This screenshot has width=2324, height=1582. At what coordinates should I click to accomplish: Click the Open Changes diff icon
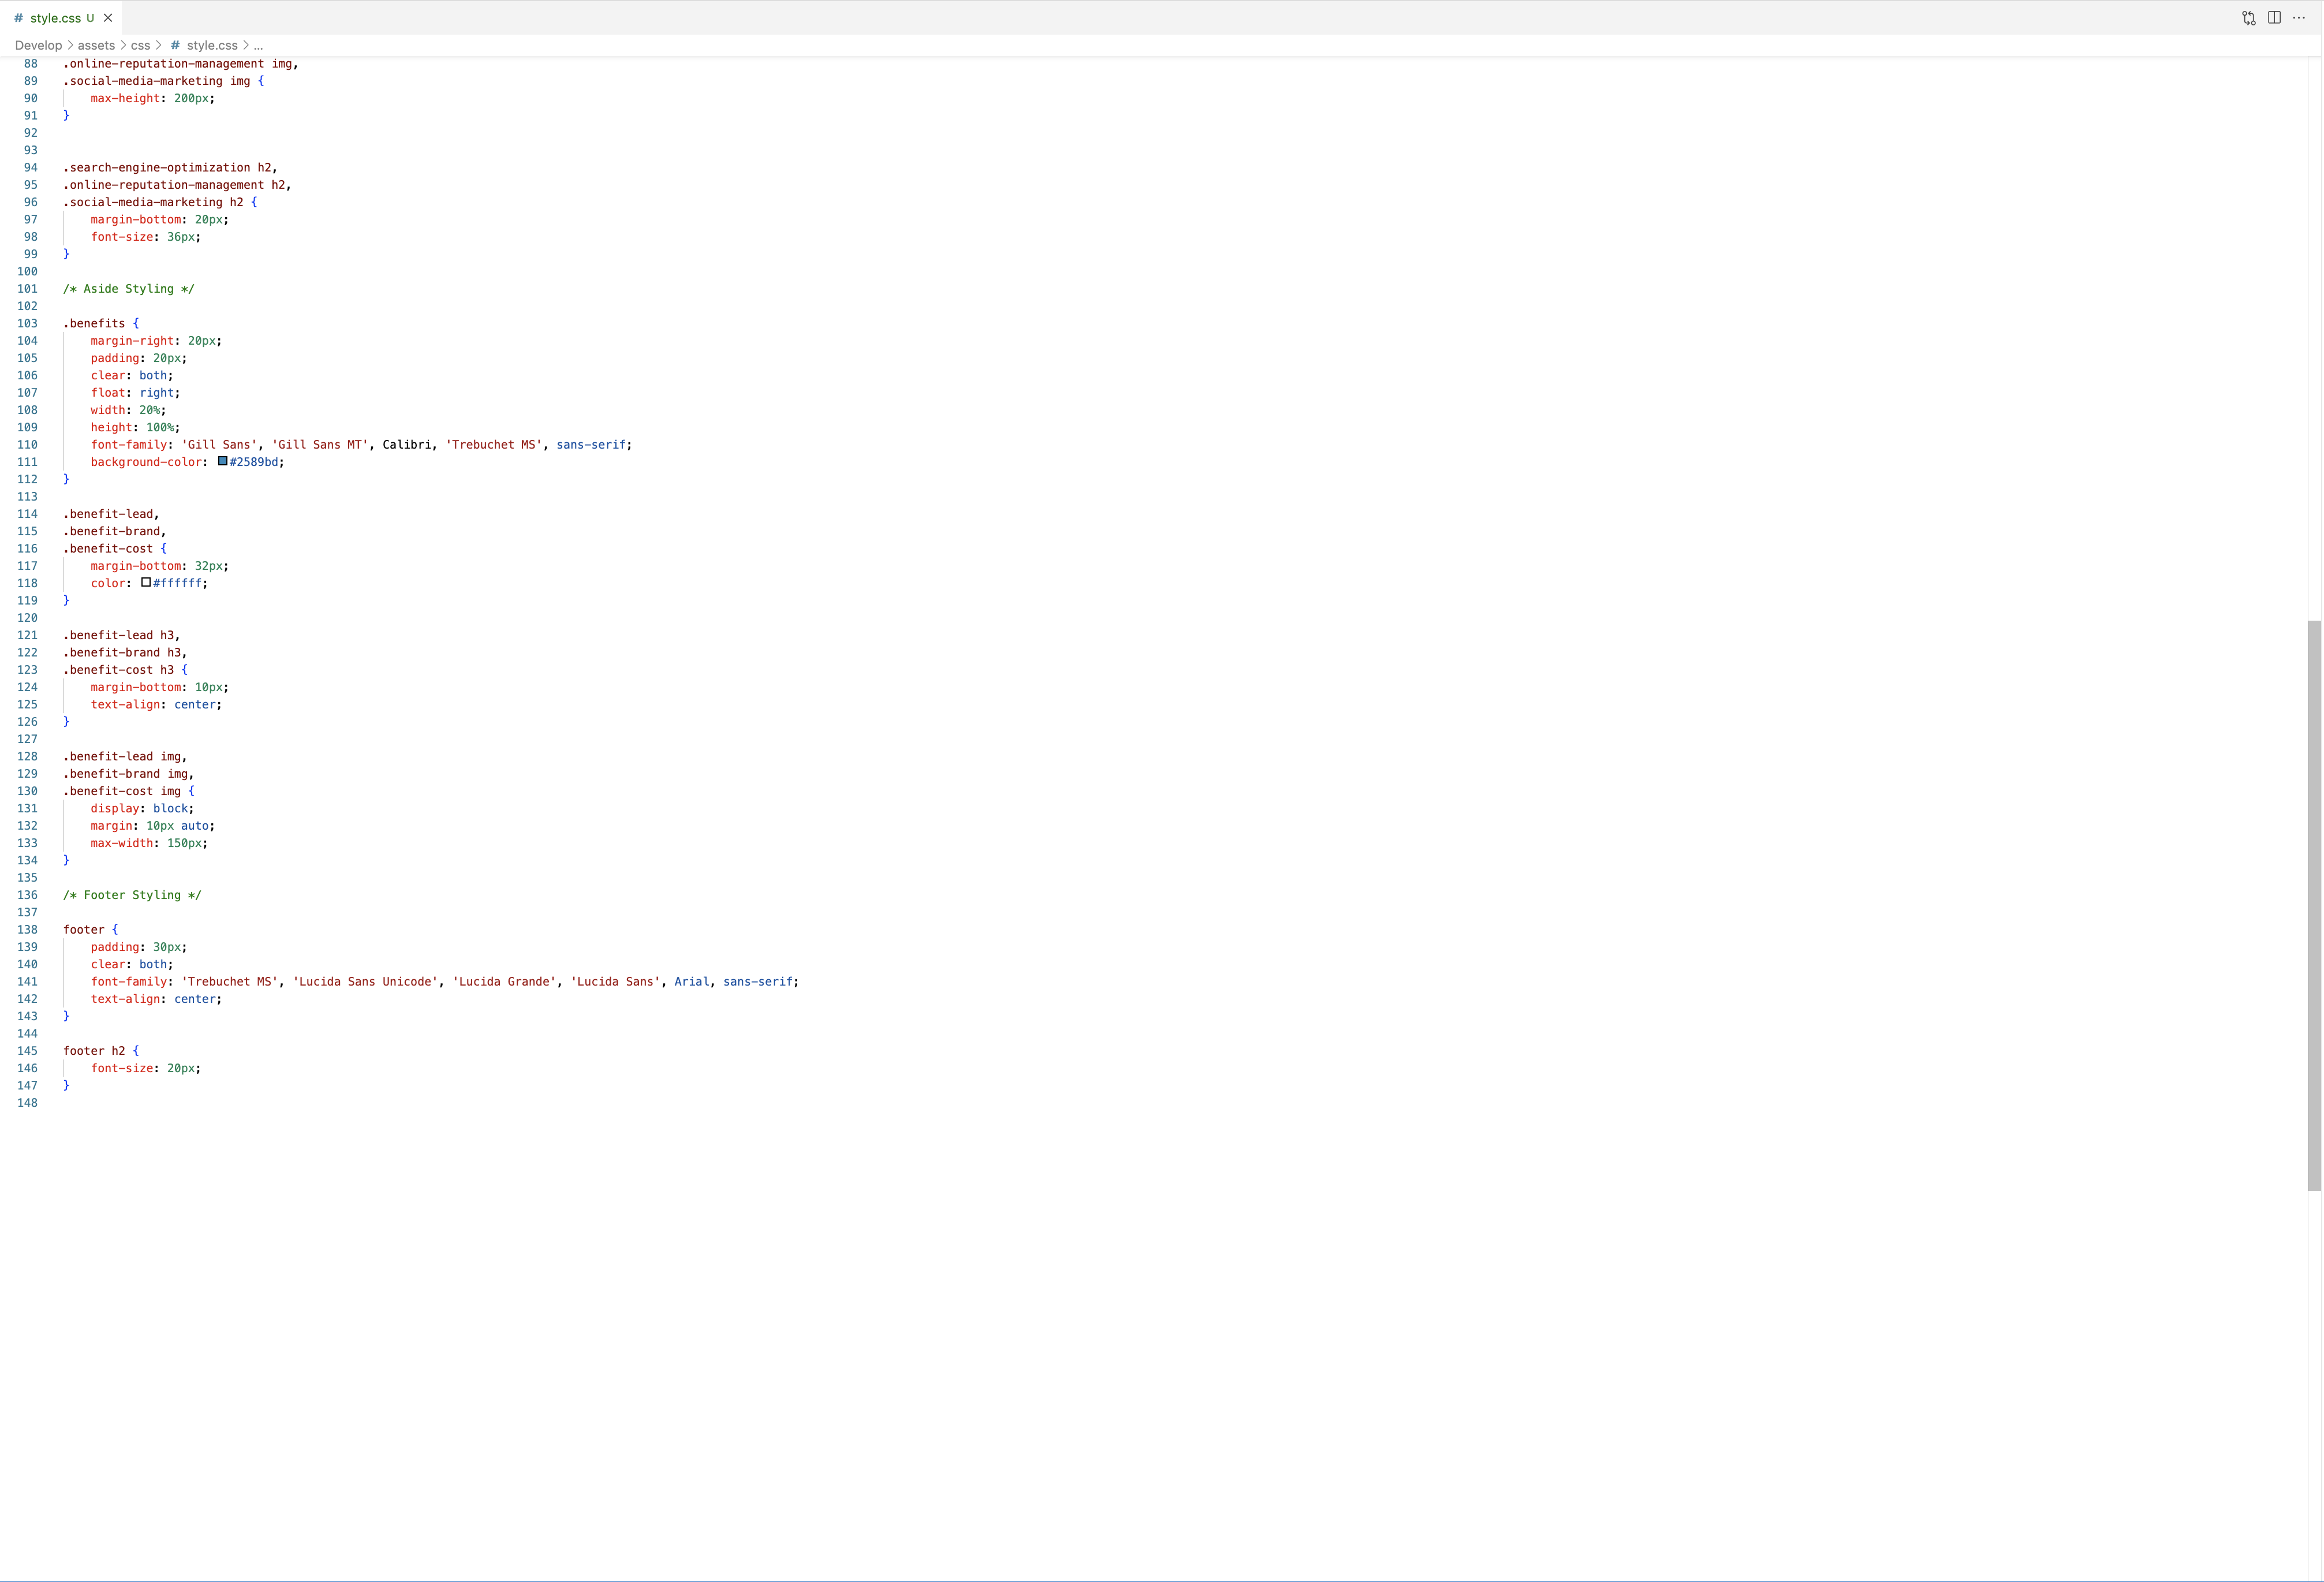click(x=2248, y=17)
